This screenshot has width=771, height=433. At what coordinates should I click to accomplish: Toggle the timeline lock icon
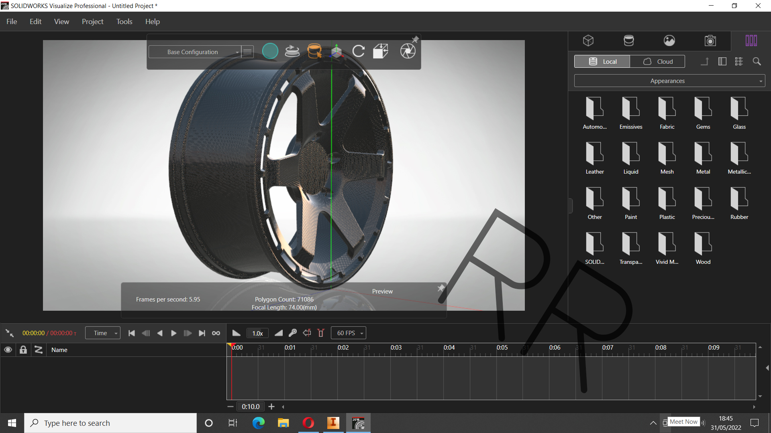(23, 350)
